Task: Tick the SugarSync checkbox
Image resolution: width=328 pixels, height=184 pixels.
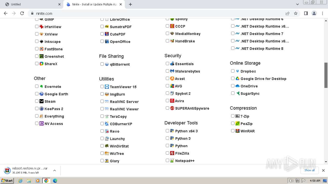Action: pyautogui.click(x=233, y=93)
